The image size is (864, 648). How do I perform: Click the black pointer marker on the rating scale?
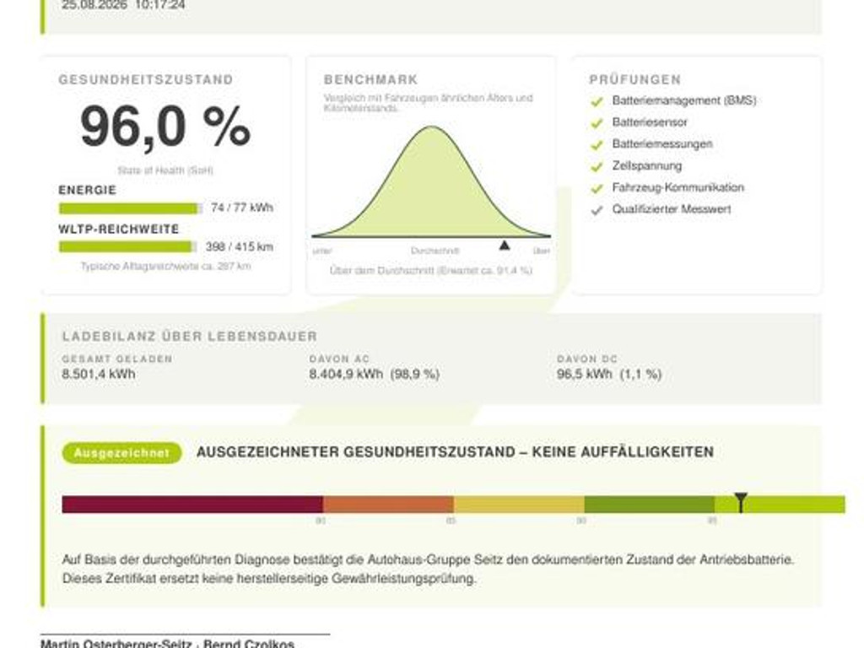[741, 503]
